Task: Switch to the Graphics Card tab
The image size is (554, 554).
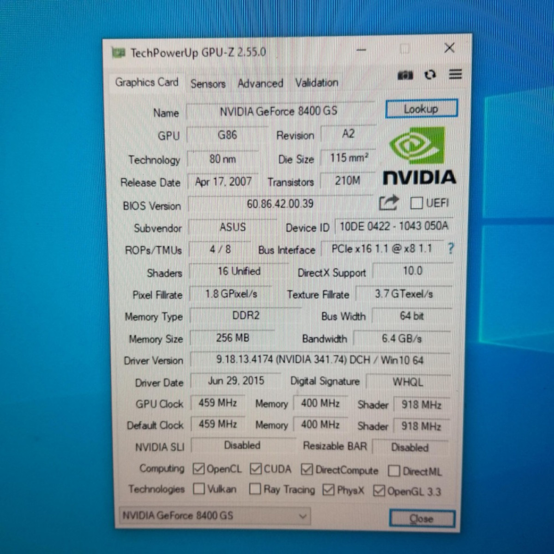Action: pyautogui.click(x=147, y=82)
